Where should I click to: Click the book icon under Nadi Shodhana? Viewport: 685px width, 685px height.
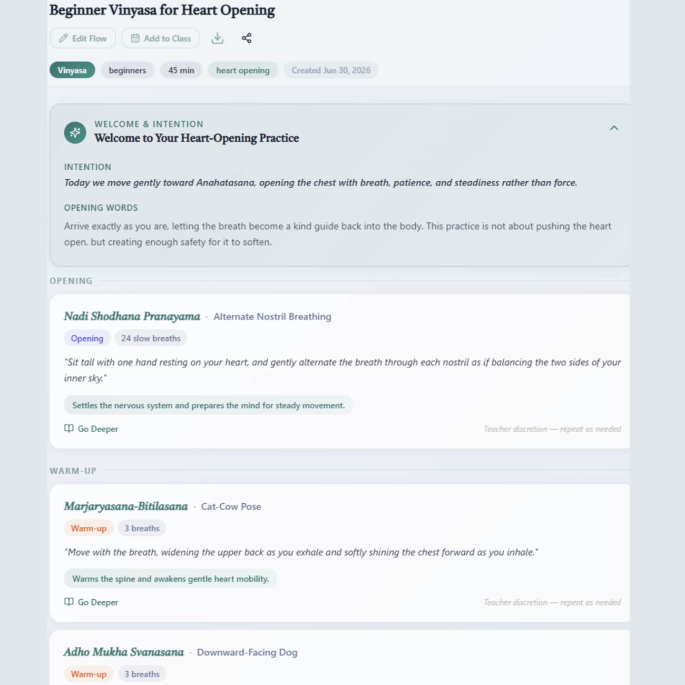tap(69, 428)
